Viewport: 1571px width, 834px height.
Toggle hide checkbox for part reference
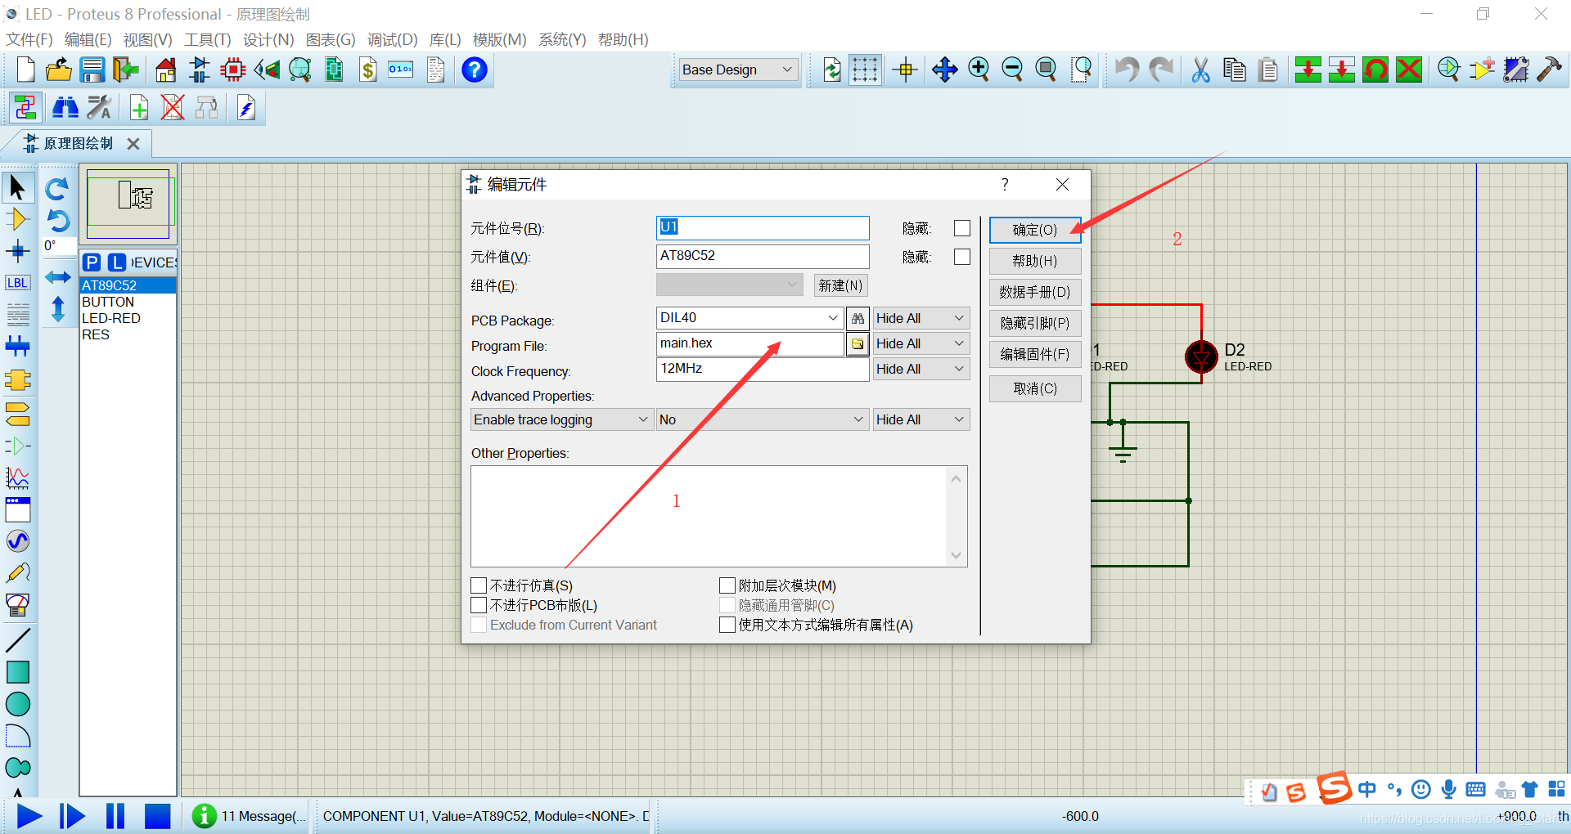coord(962,228)
